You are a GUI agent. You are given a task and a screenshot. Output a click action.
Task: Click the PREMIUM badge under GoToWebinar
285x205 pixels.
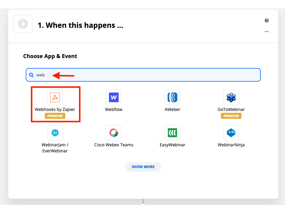[231, 116]
